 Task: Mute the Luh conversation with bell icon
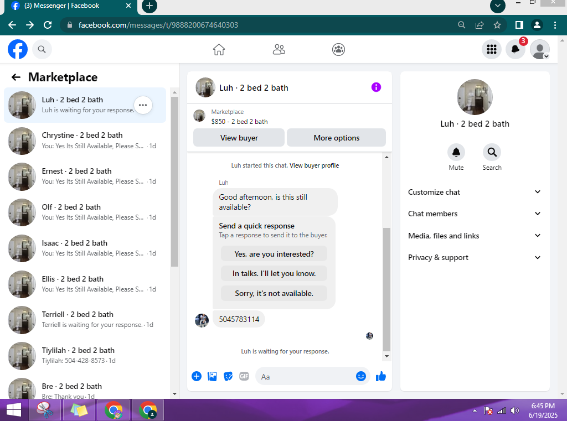[456, 152]
